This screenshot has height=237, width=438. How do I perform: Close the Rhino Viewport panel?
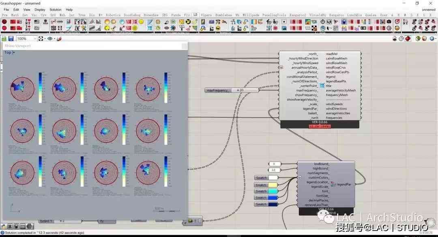[185, 46]
